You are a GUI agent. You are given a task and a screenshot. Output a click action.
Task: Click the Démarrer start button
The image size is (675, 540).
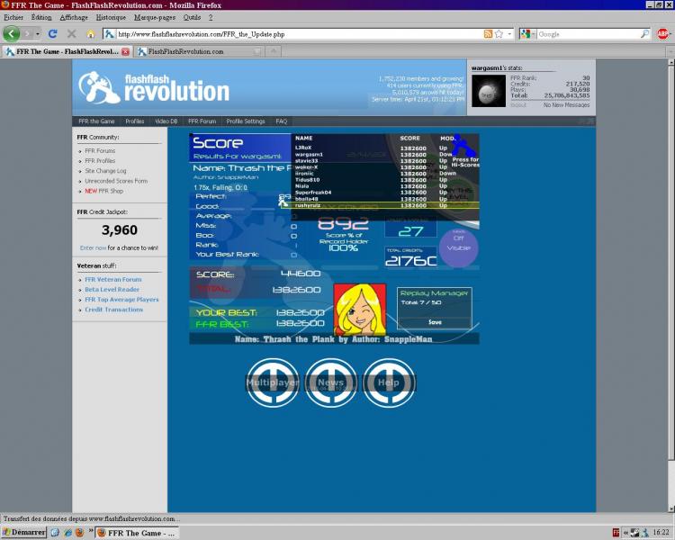click(23, 533)
